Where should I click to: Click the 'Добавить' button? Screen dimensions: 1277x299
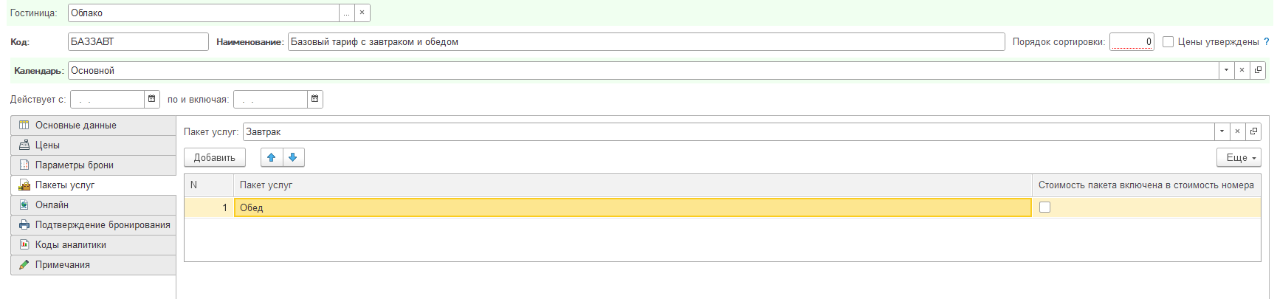click(215, 157)
